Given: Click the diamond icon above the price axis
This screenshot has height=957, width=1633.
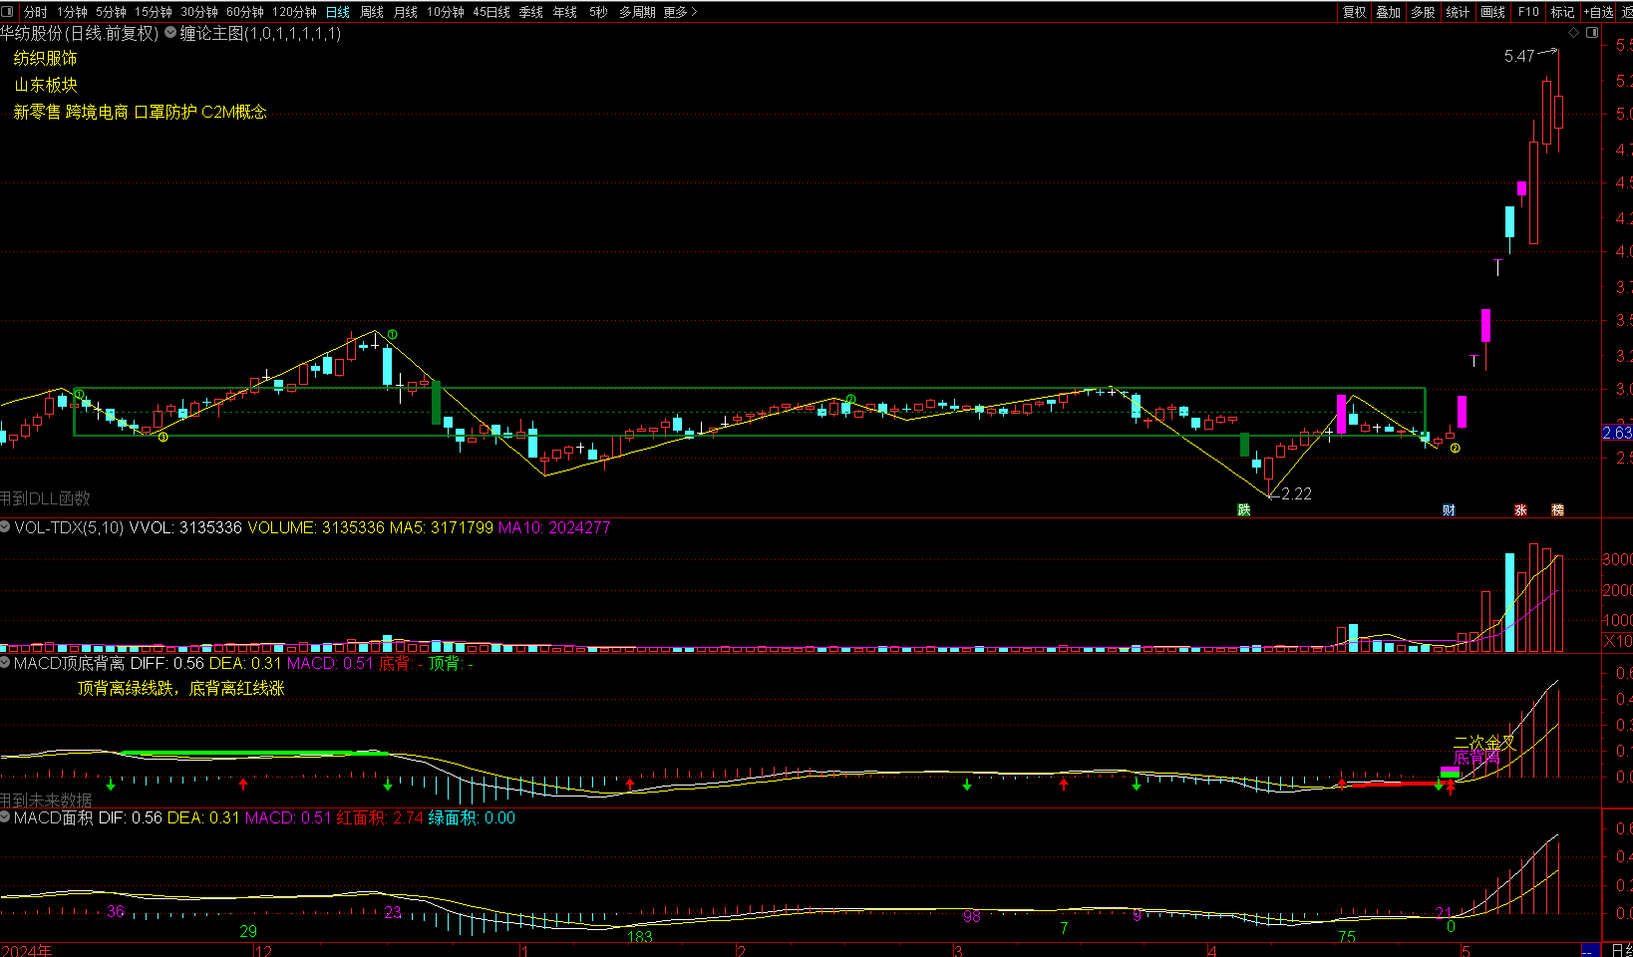Looking at the screenshot, I should [x=1574, y=33].
